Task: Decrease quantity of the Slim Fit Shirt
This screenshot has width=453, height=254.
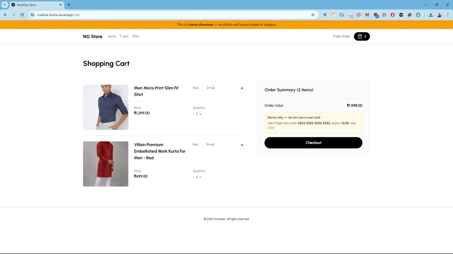Action: (193, 114)
